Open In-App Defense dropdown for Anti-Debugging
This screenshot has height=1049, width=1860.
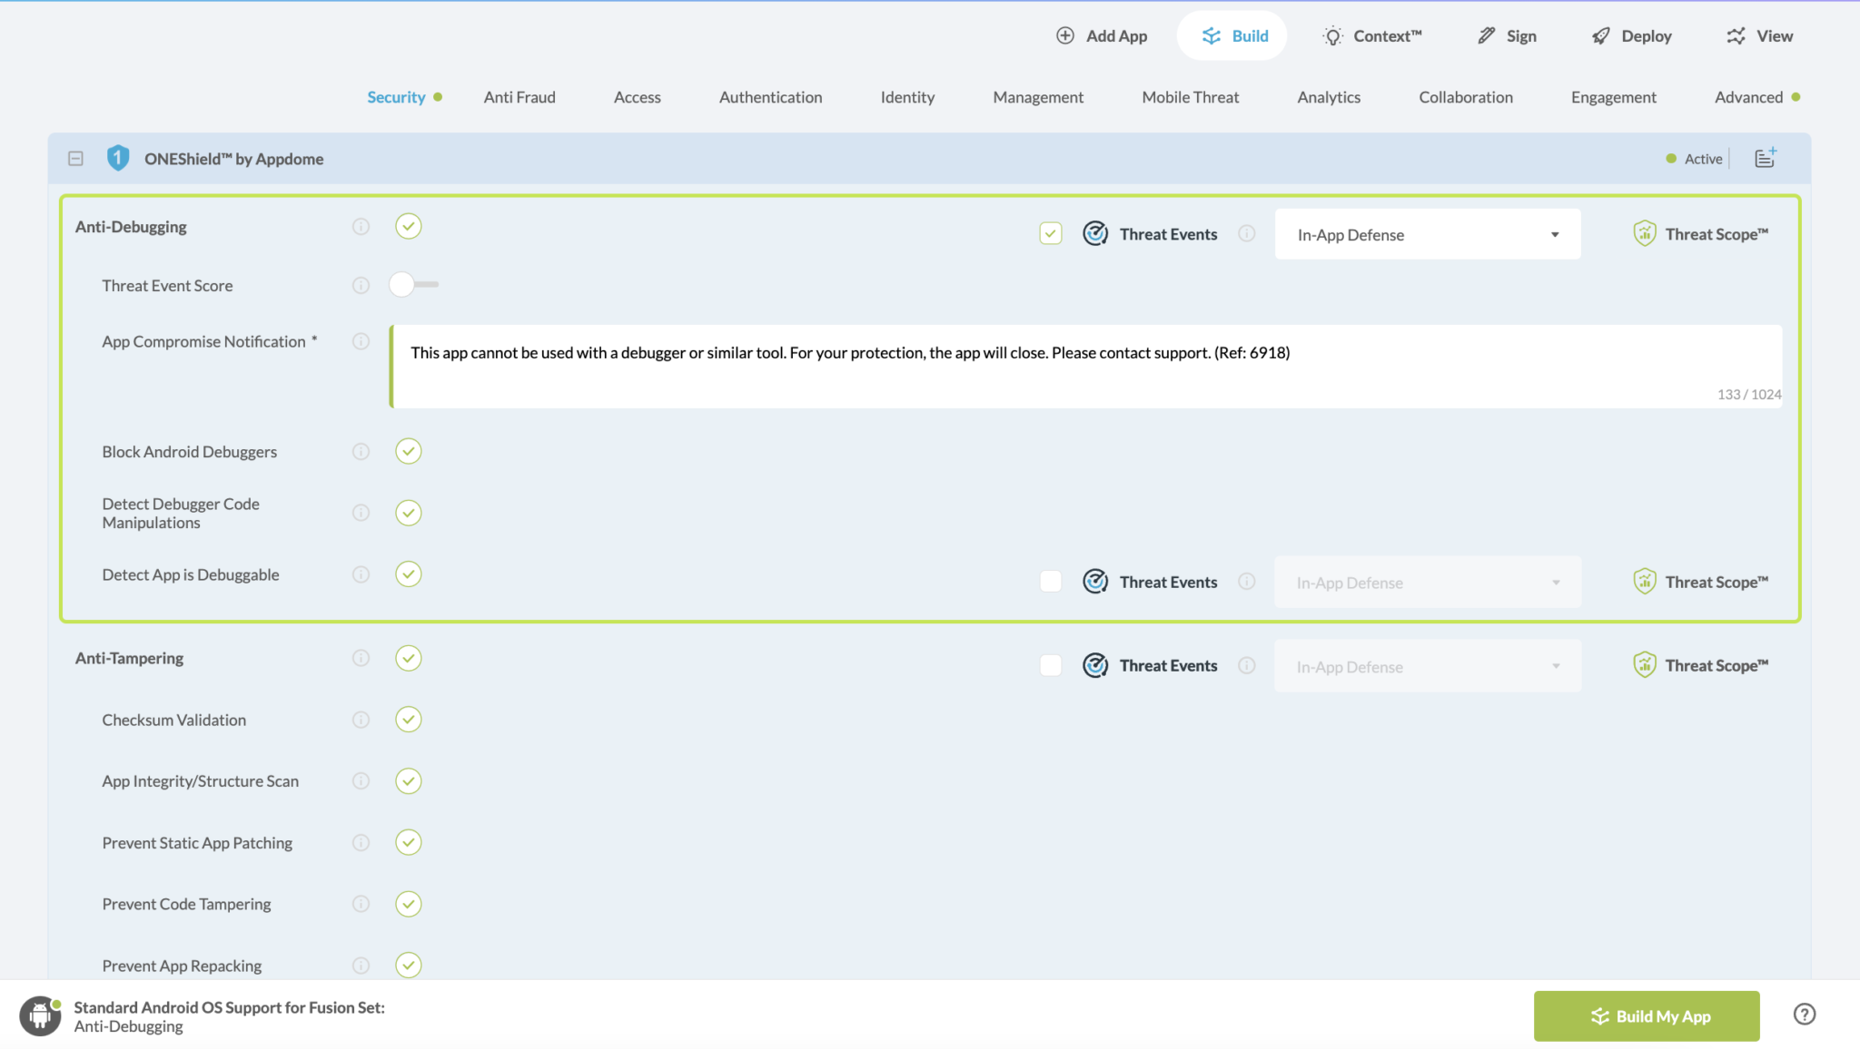[1427, 235]
